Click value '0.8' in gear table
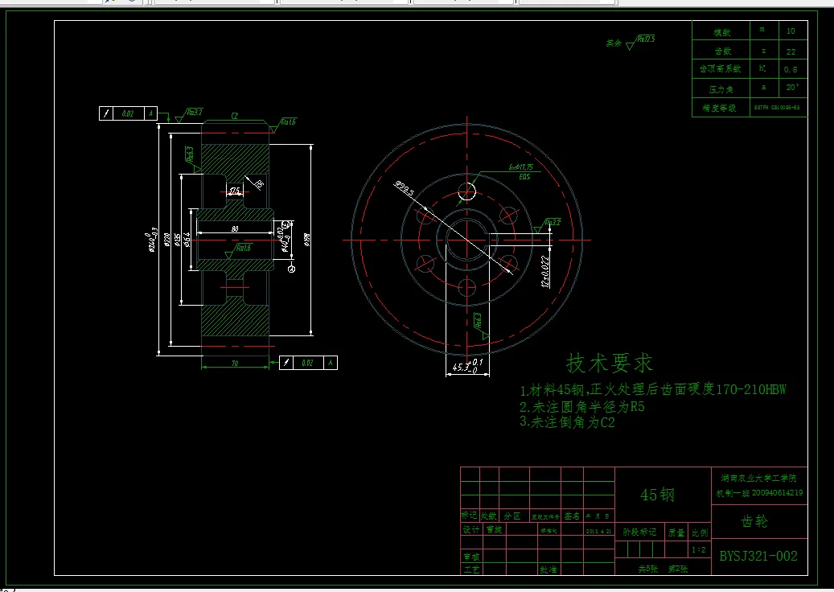This screenshot has width=834, height=592. point(791,69)
